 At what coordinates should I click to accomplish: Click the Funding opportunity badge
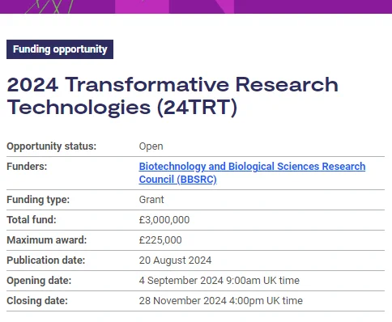coord(60,49)
